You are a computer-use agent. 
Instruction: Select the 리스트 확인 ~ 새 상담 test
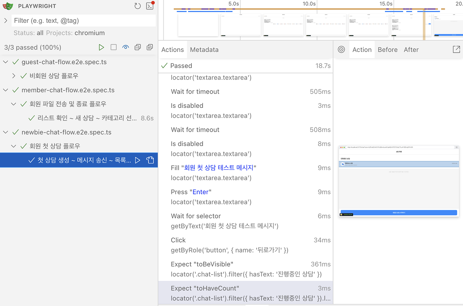click(79, 118)
